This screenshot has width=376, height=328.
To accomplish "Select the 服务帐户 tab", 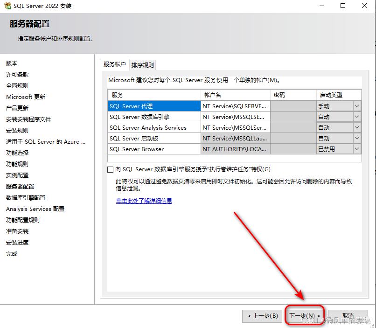I will click(115, 64).
